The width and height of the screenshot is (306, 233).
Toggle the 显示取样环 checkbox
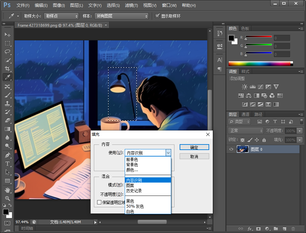tap(158, 16)
